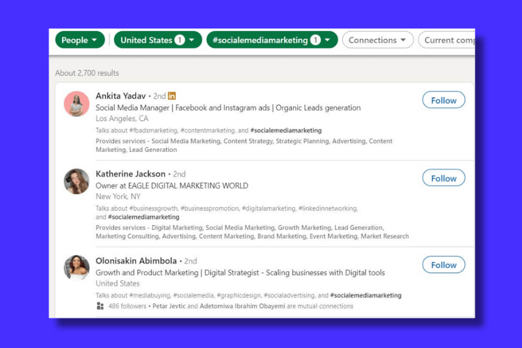This screenshot has height=348, width=522.
Task: Click Katherine Jackson's profile photo
Action: tap(76, 182)
